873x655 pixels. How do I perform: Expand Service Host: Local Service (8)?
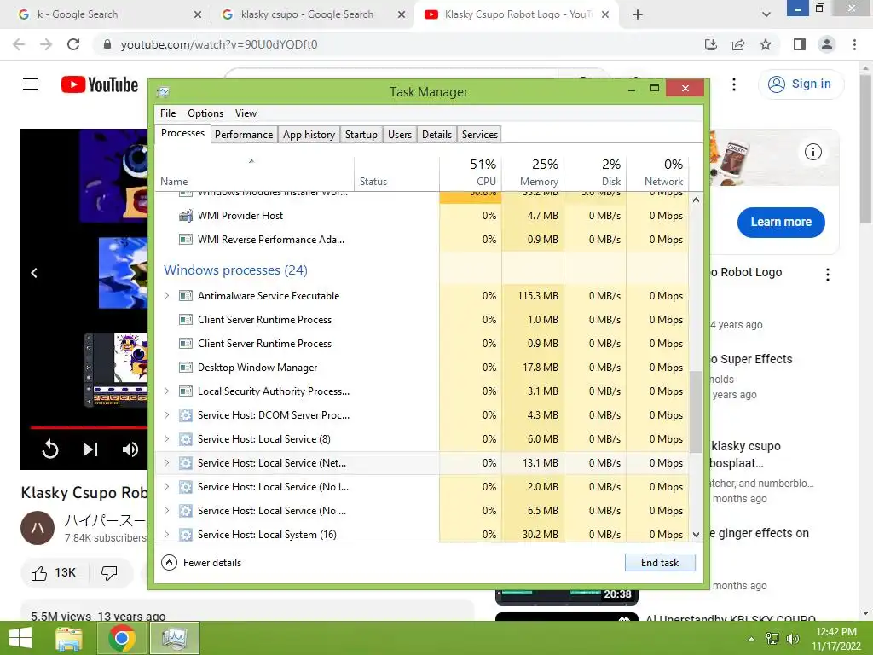coord(166,439)
